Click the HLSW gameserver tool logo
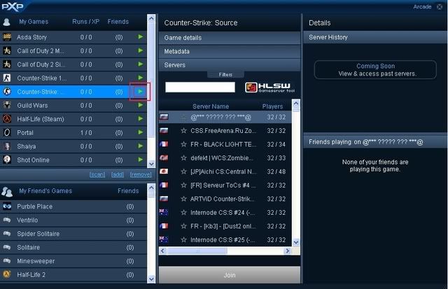 pos(269,87)
